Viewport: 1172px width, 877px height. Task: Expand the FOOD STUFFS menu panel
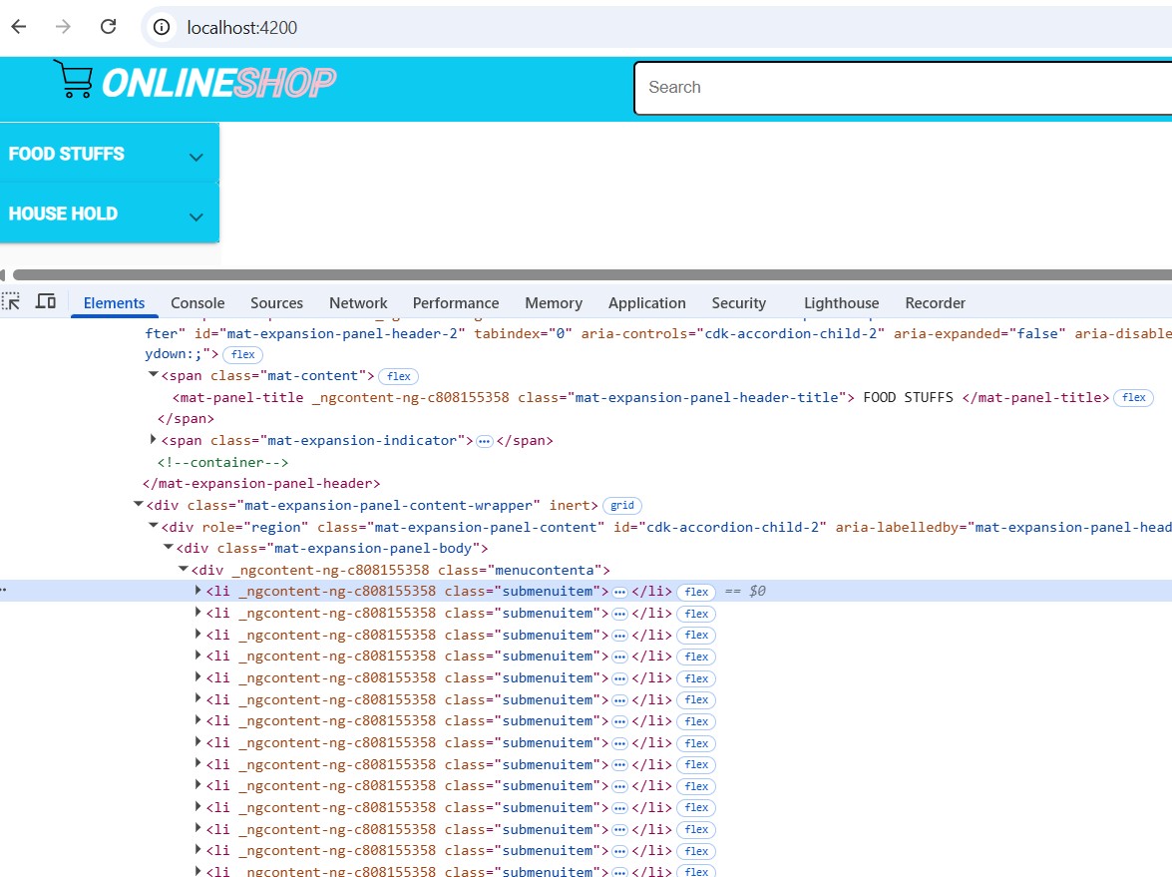(x=109, y=154)
